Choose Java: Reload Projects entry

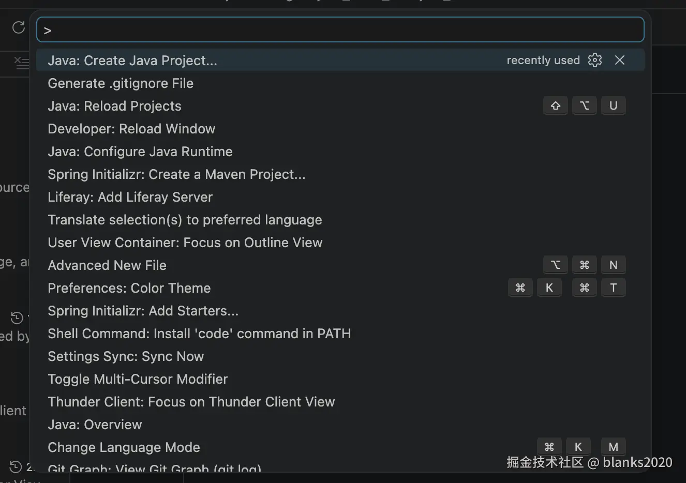[x=114, y=106]
